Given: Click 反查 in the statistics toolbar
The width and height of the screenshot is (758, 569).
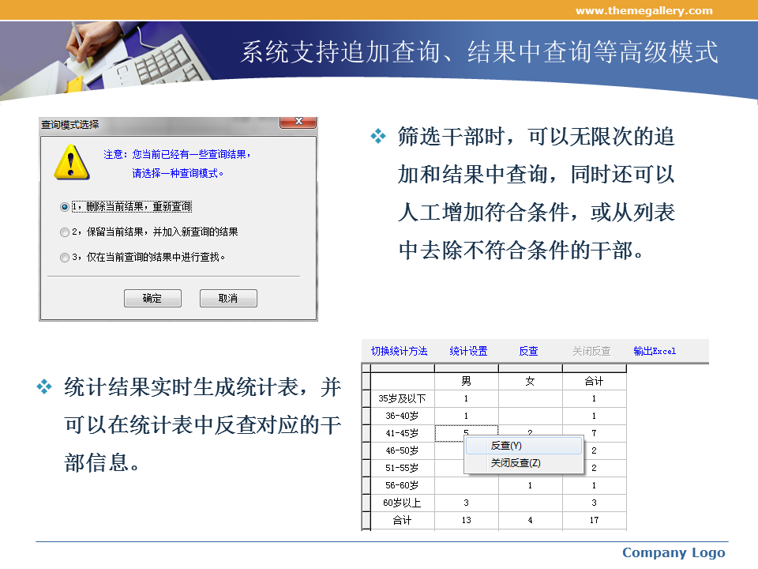Looking at the screenshot, I should click(x=529, y=351).
